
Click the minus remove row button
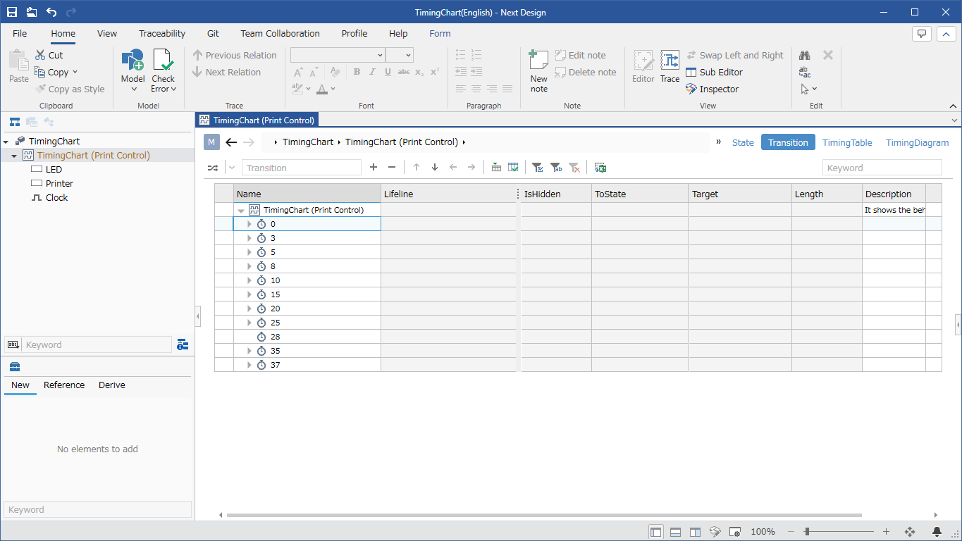392,167
